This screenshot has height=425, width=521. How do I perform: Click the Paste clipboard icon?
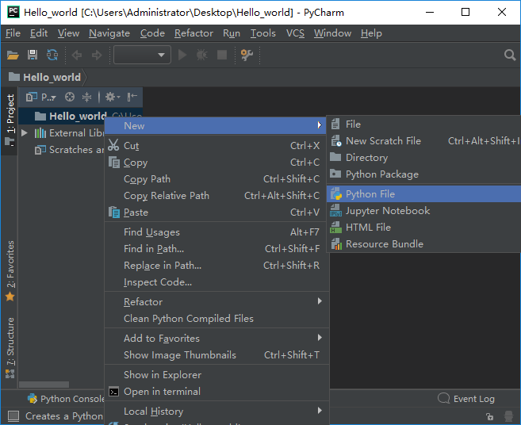tap(114, 212)
